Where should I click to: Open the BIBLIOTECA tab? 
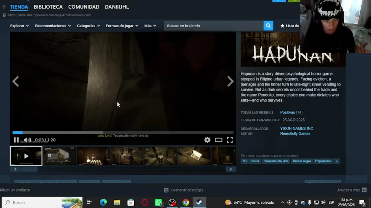pyautogui.click(x=48, y=7)
